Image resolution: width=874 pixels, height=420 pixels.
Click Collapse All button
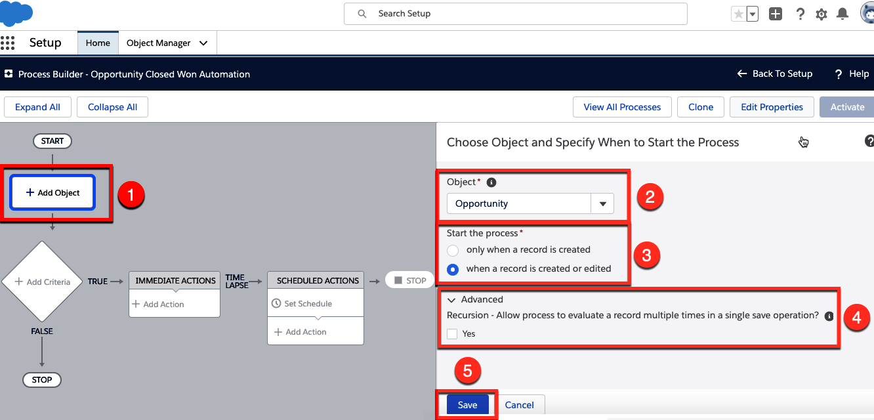[112, 107]
